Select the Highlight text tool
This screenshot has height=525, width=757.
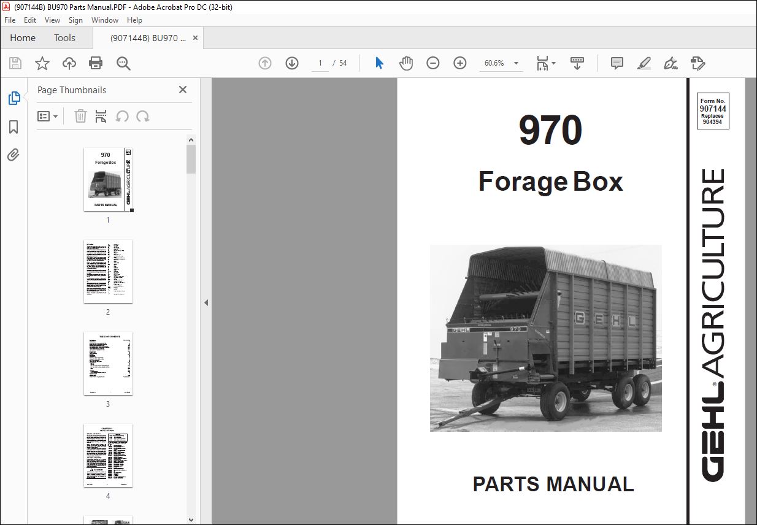pyautogui.click(x=644, y=63)
